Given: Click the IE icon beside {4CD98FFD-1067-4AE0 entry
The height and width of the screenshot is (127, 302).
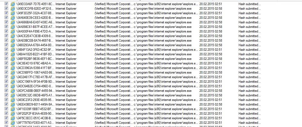Looking at the screenshot, I should click(13, 72).
